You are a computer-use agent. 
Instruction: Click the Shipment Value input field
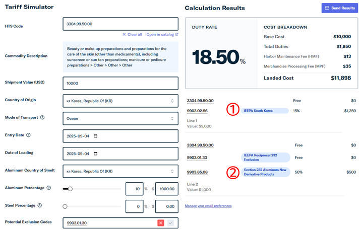(120, 84)
